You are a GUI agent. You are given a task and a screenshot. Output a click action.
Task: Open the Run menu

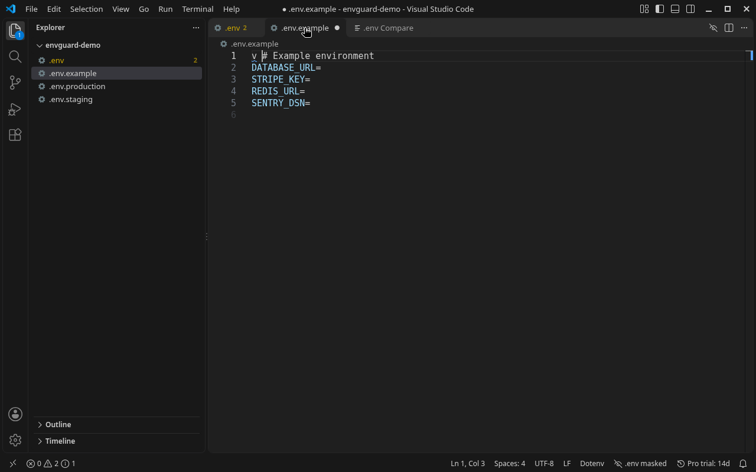pos(165,9)
